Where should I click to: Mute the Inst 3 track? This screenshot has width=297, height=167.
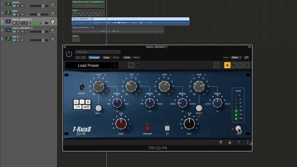pos(14,40)
